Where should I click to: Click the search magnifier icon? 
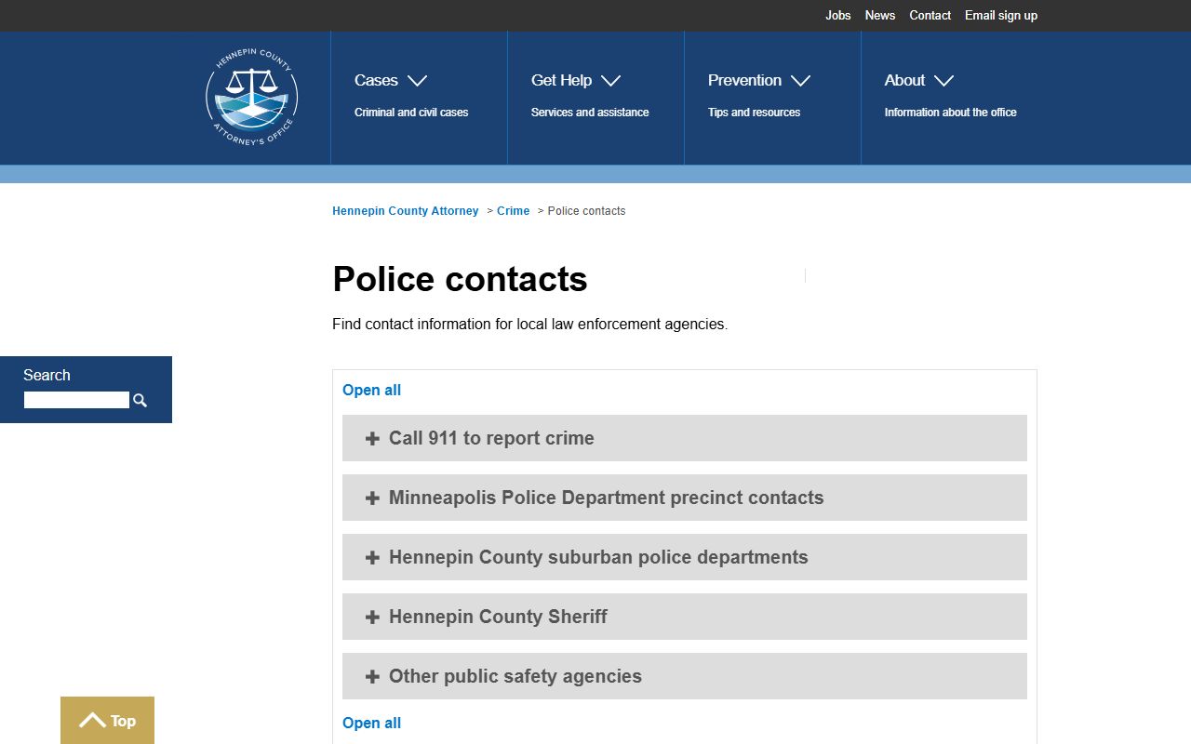pyautogui.click(x=140, y=400)
